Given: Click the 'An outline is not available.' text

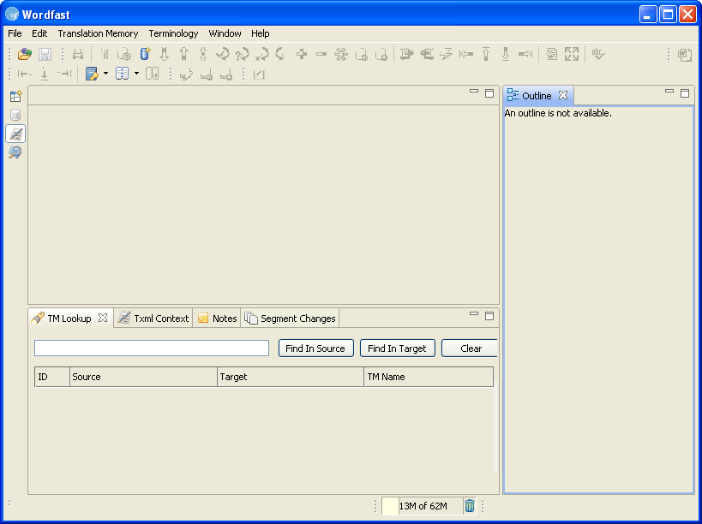Looking at the screenshot, I should [x=558, y=113].
